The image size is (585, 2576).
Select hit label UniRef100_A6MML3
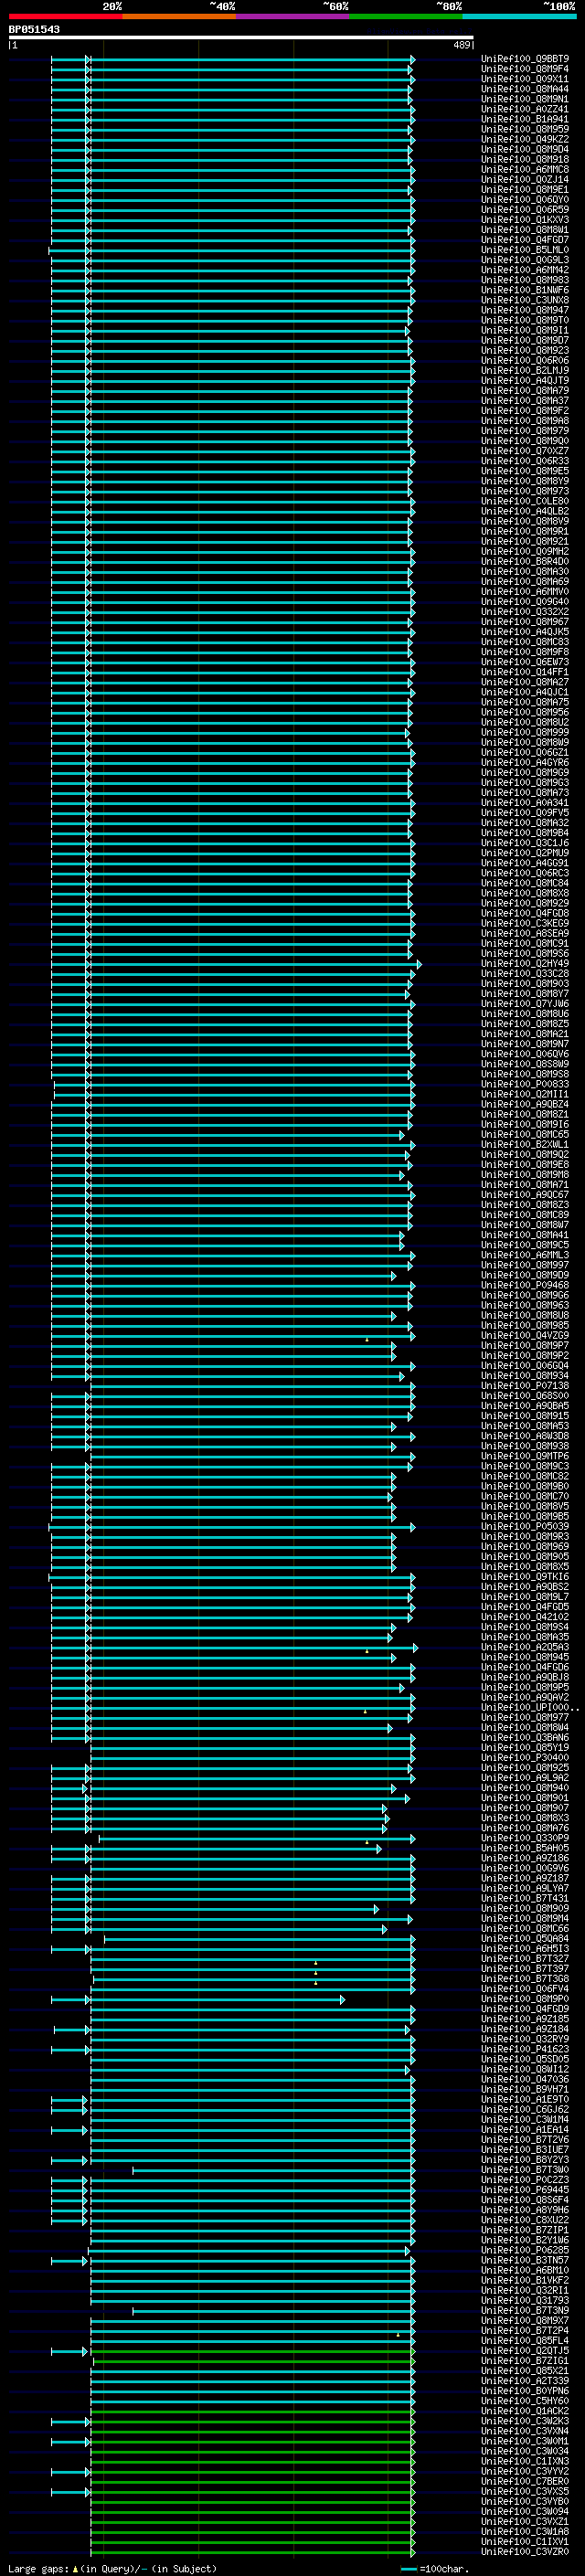click(525, 1255)
